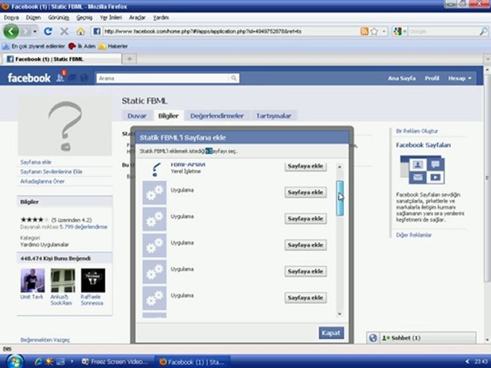Open a new tab with plus button
491x368 pixels.
click(129, 59)
